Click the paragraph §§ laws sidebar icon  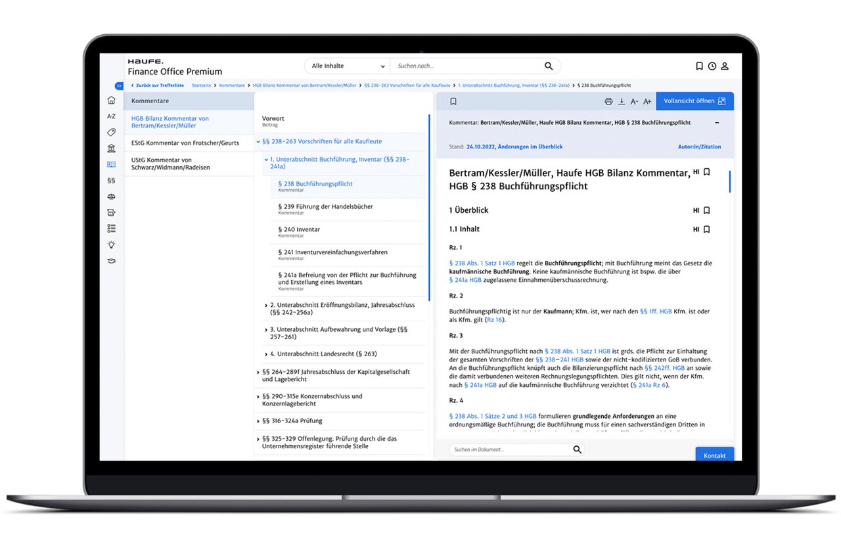(111, 180)
